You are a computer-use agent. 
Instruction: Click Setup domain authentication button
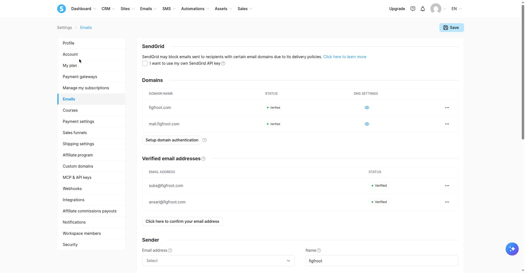point(172,140)
